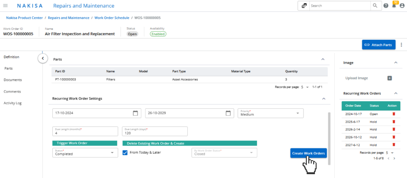Open the help question mark icon
The height and width of the screenshot is (178, 407).
point(386,6)
